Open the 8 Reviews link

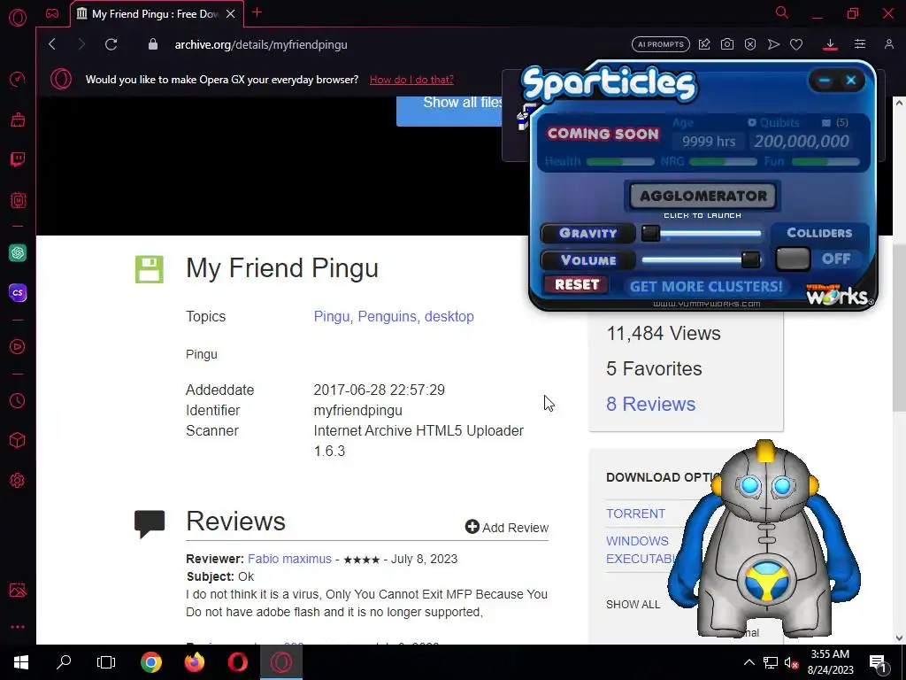coord(650,404)
